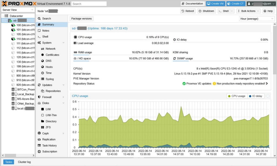
Task: Expand the Bulk Actions dropdown
Action: (248, 11)
